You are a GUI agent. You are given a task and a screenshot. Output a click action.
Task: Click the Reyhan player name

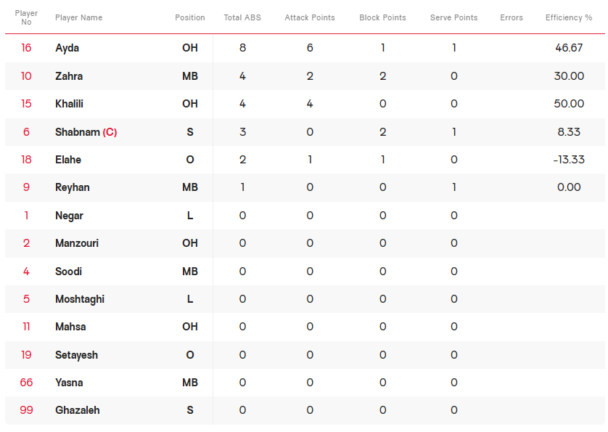click(x=72, y=187)
